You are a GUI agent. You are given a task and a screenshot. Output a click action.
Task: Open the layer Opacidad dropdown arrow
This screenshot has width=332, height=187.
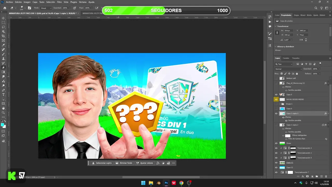[x=320, y=69]
